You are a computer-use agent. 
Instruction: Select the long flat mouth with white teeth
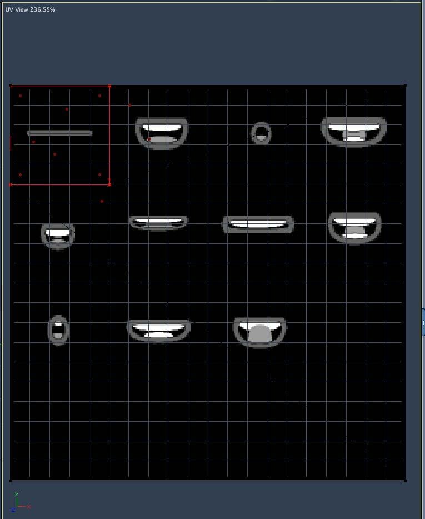pyautogui.click(x=258, y=224)
